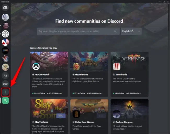Click the '49,494 Members' text
Viewport: 170px width, 134px height.
pos(96,93)
